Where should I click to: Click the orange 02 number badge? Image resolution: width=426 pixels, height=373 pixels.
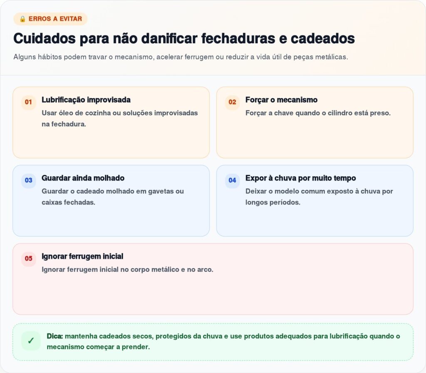[x=232, y=102]
